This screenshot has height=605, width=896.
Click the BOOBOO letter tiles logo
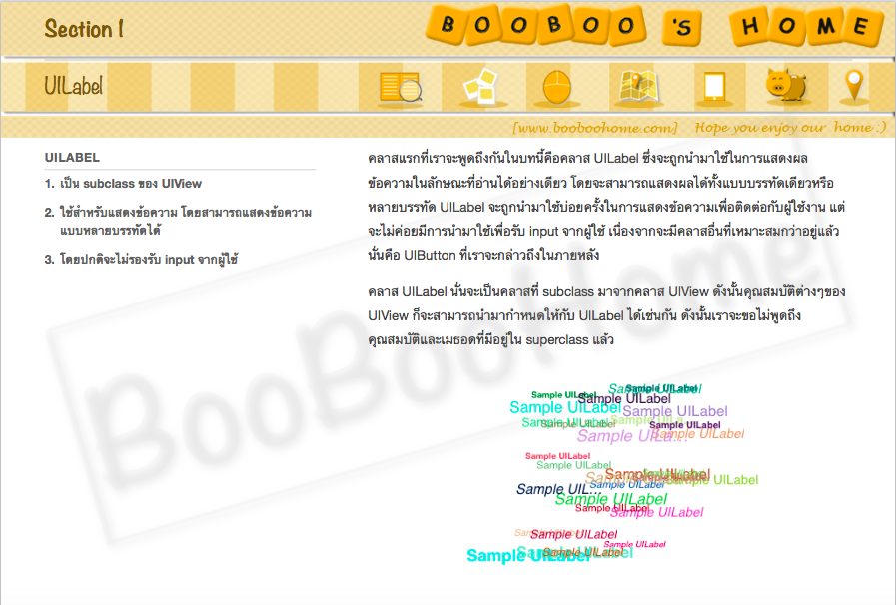click(x=535, y=25)
